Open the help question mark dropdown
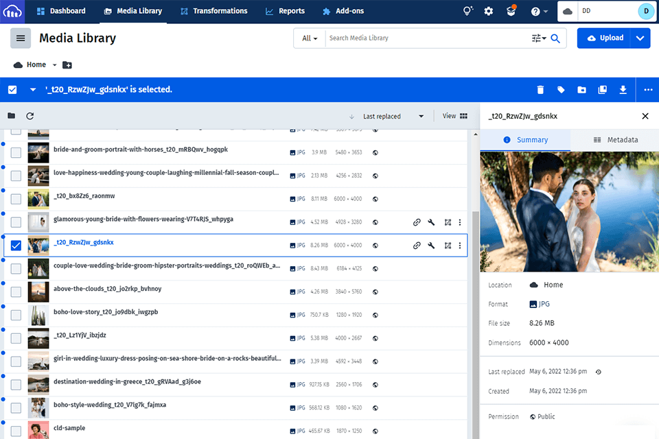The width and height of the screenshot is (659, 439). click(540, 12)
